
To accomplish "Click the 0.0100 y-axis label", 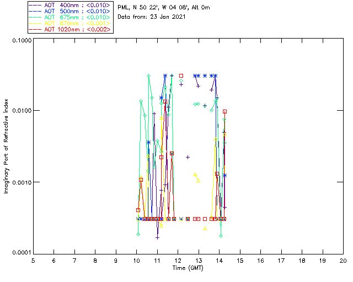I will point(22,111).
